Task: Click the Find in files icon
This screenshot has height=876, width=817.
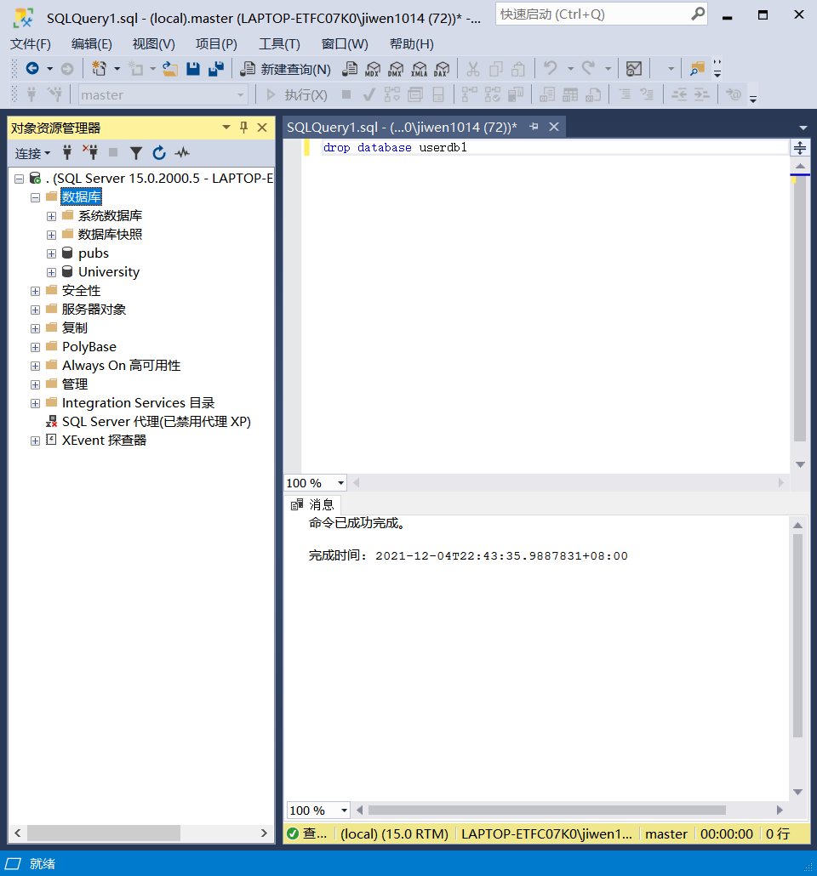Action: [697, 69]
